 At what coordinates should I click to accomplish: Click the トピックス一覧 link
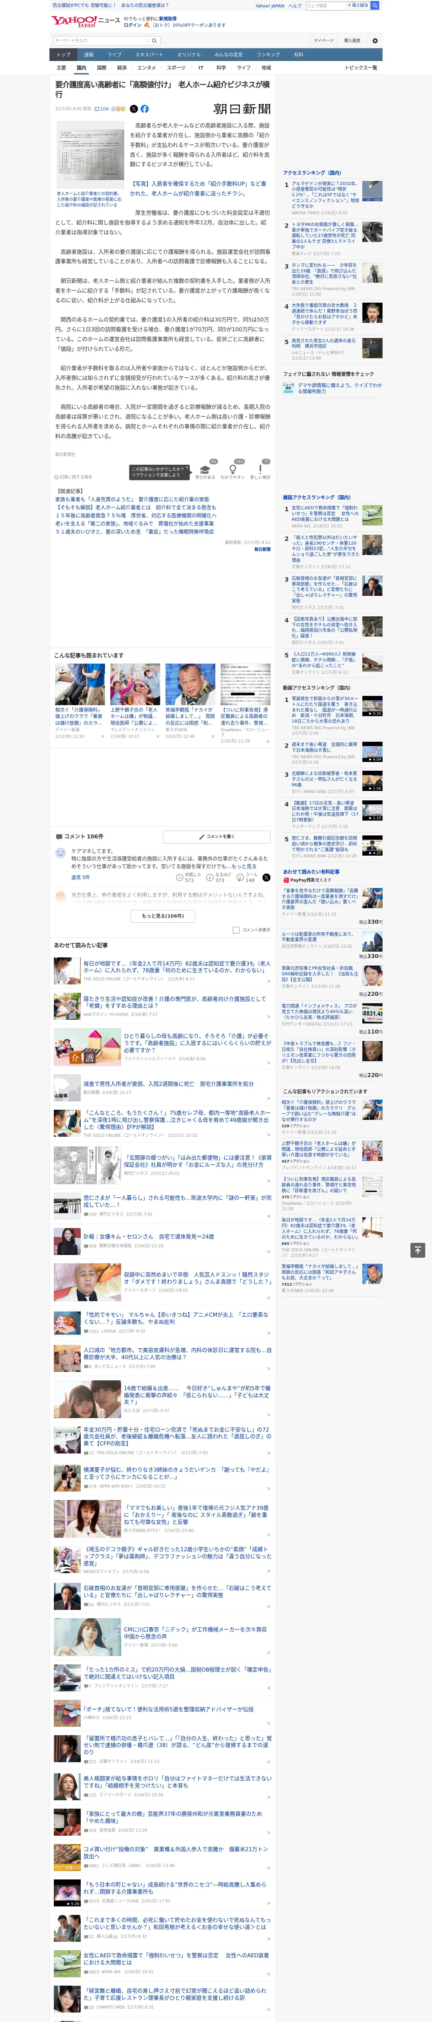tap(361, 67)
